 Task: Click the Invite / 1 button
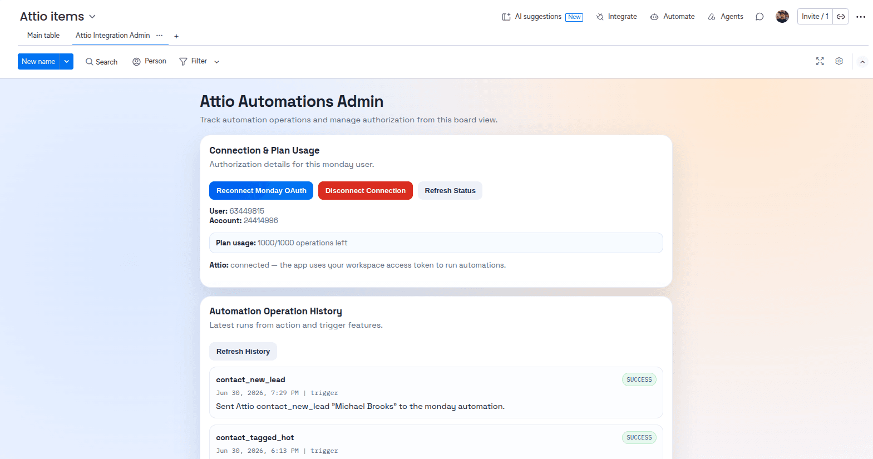(x=815, y=17)
